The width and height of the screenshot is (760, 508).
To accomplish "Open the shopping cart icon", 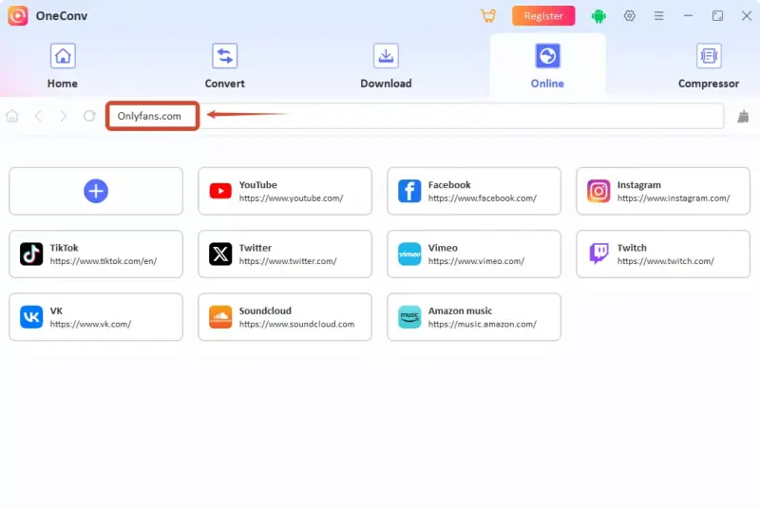I will coord(488,15).
